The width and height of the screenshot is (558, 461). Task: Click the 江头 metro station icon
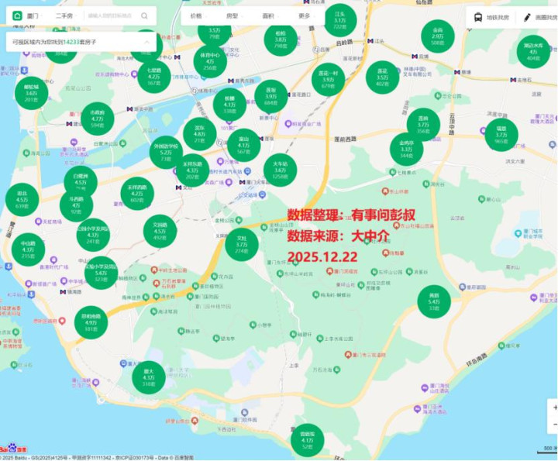tap(370, 41)
